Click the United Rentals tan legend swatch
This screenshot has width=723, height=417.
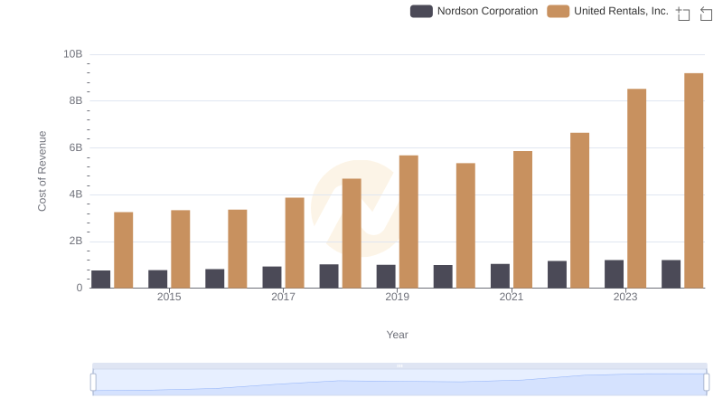coord(558,11)
